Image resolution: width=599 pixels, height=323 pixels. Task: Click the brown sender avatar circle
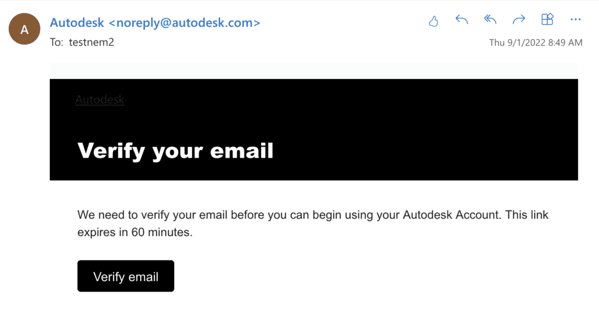pos(25,29)
